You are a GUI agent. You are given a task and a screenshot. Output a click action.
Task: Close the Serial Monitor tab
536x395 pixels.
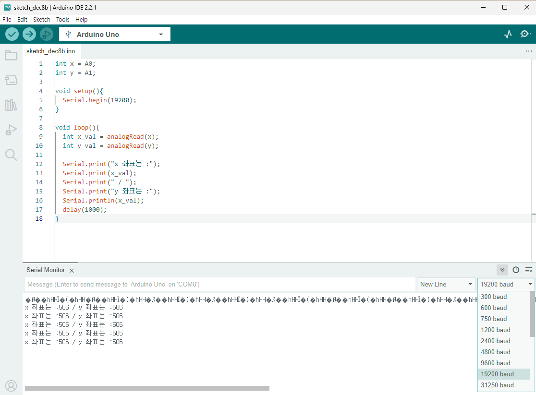[x=72, y=271]
